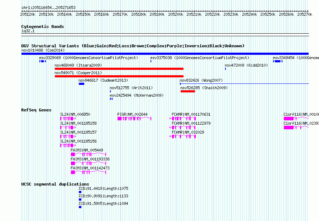This screenshot has height=221, width=319.
Task: Click the 1q32.1 cytogenetic band label
Action: pos(28,31)
